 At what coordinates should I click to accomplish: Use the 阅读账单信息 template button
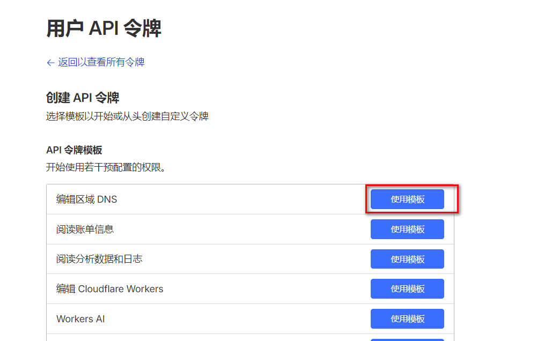(407, 229)
